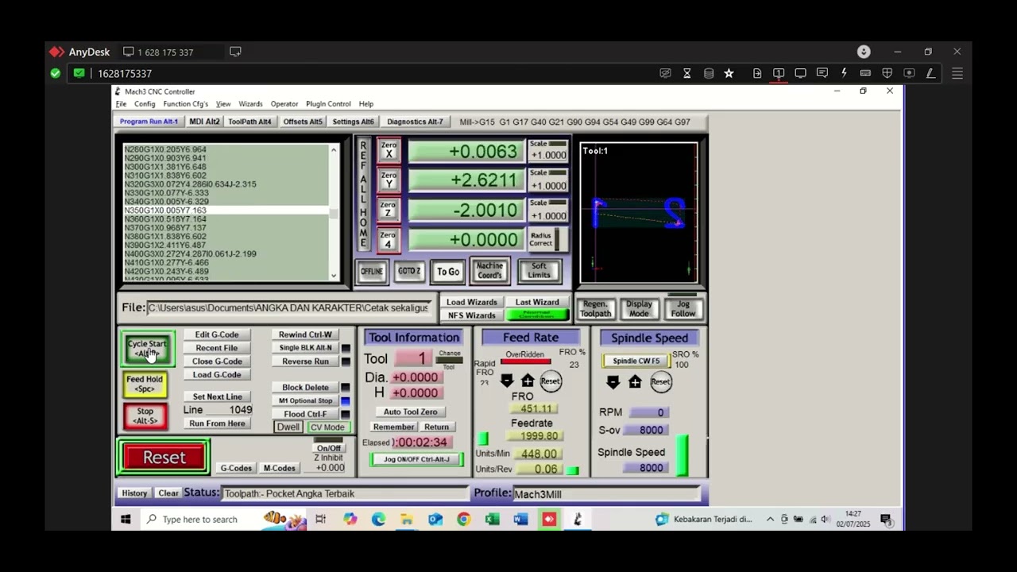The width and height of the screenshot is (1017, 572).
Task: Click AnyDesk privacy screen icon
Action: (666, 73)
